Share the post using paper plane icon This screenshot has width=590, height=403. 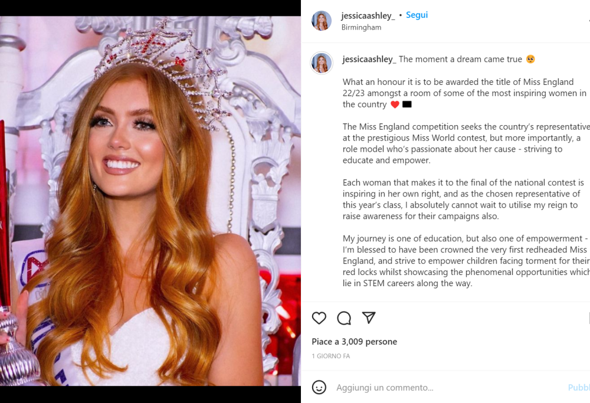click(x=369, y=317)
